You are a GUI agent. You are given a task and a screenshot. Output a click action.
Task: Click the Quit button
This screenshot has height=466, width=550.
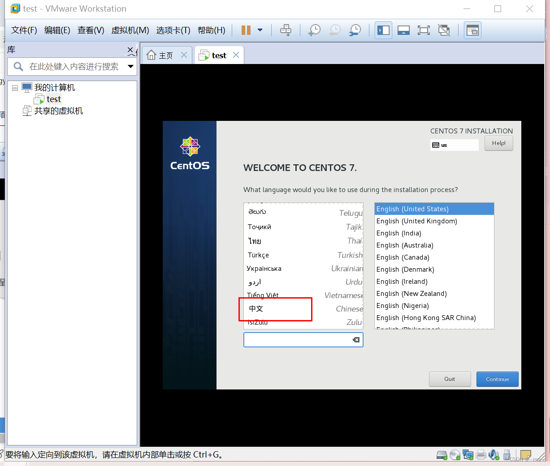[450, 379]
